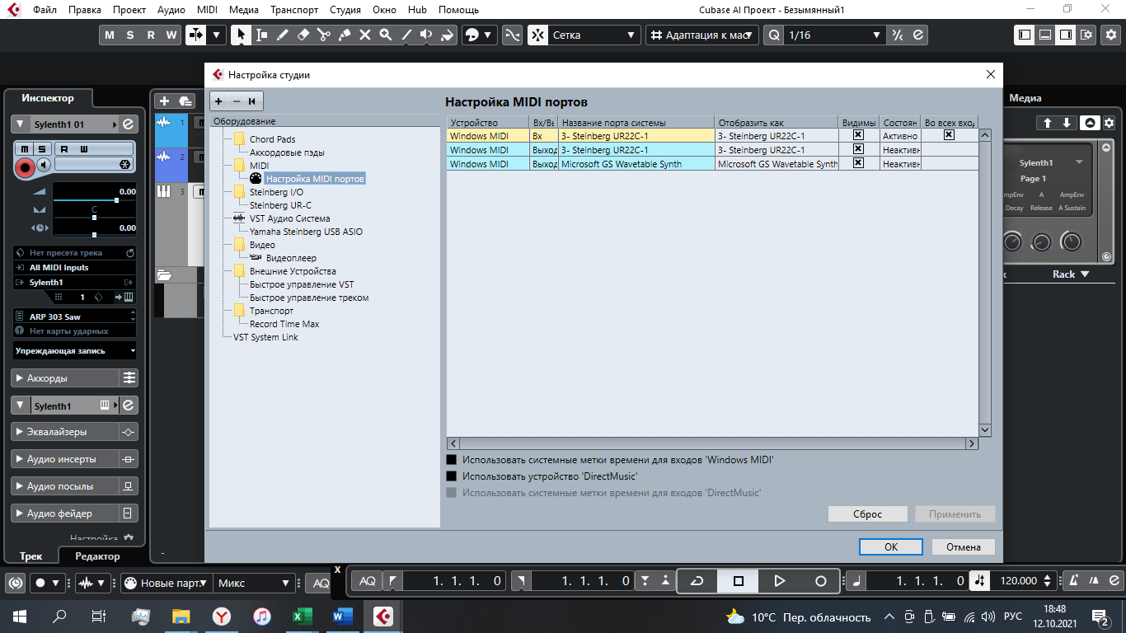
Task: Toggle the lower zone visibility
Action: (1045, 35)
